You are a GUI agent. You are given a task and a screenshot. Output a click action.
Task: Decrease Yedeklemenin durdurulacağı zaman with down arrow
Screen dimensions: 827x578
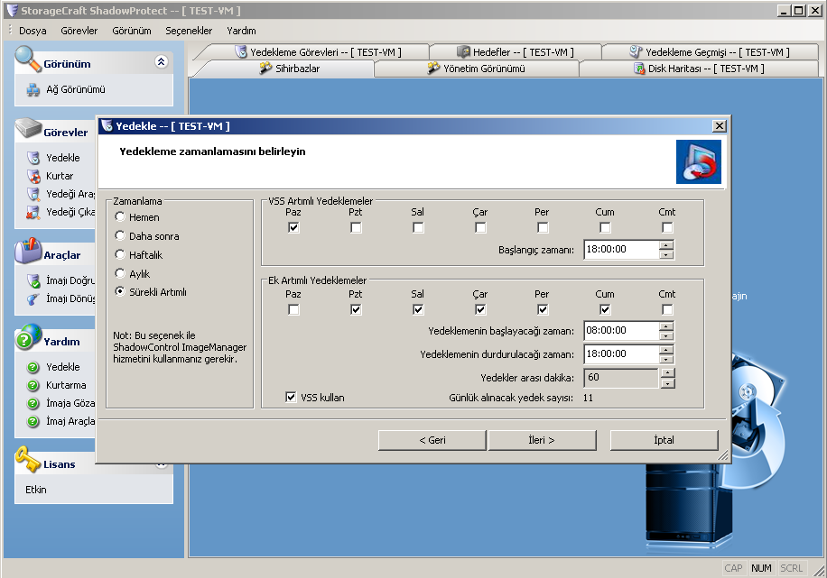coord(666,359)
